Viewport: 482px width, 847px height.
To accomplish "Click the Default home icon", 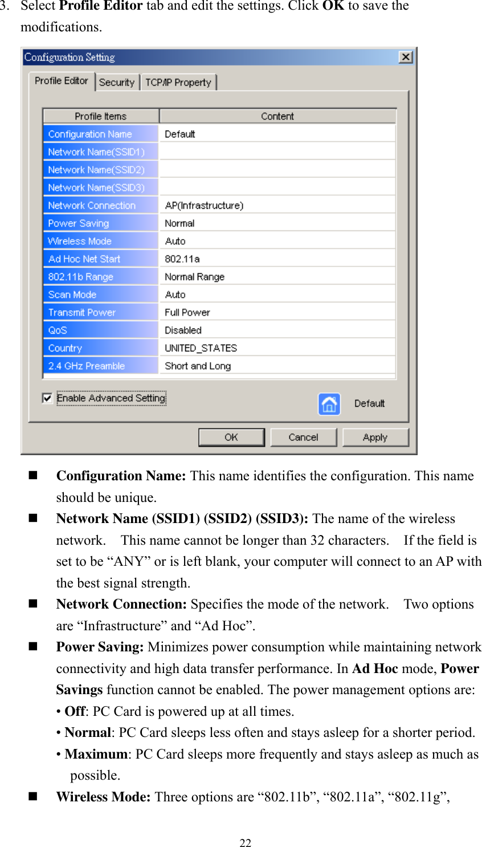I will click(329, 404).
